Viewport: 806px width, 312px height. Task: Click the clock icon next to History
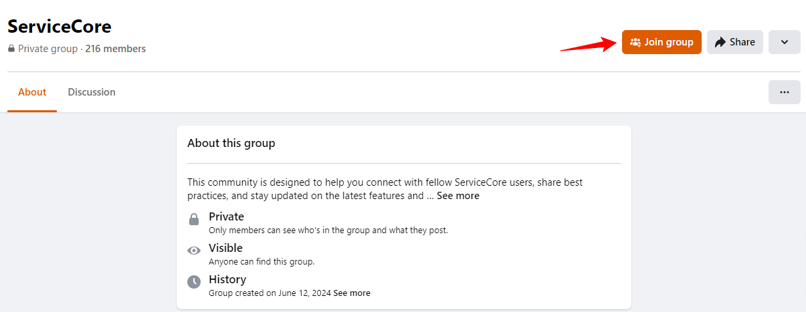click(194, 282)
